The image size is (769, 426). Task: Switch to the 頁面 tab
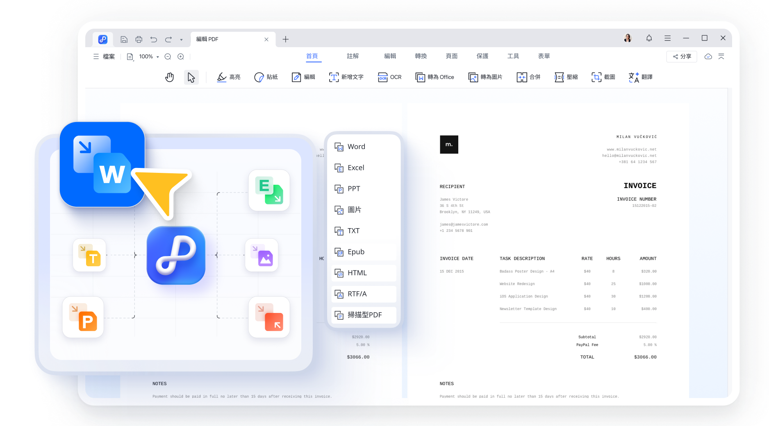[452, 56]
